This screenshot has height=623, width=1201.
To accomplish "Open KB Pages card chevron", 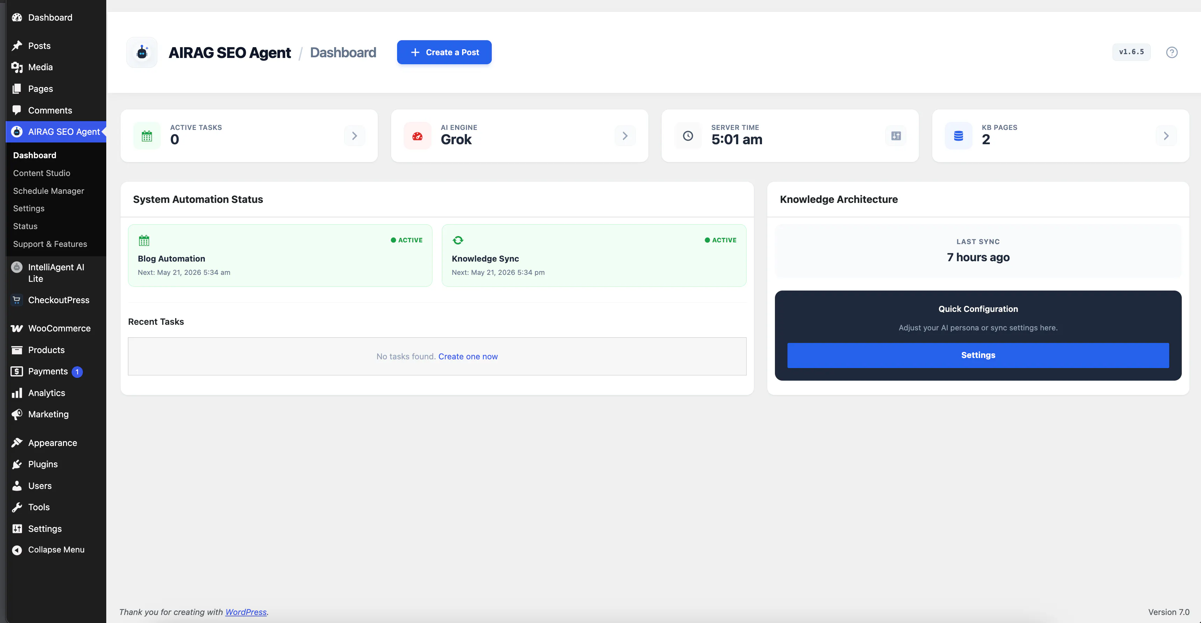I will click(x=1166, y=135).
